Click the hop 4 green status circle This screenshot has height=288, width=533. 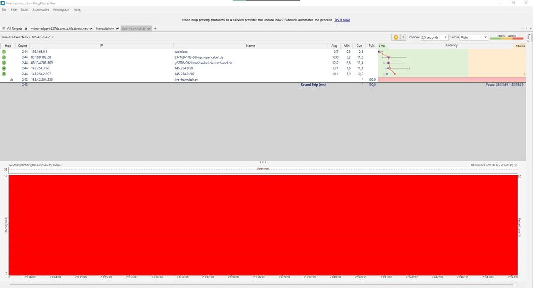point(4,68)
